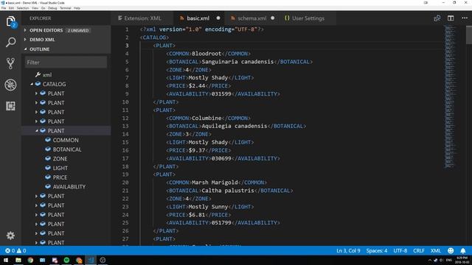This screenshot has width=472, height=265.
Task: Expand the PLANT node just below AVAILABILITY
Action: coord(36,197)
